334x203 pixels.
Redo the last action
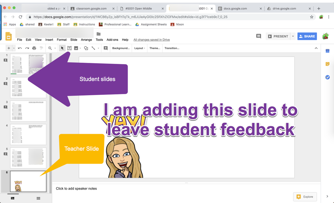[27, 48]
